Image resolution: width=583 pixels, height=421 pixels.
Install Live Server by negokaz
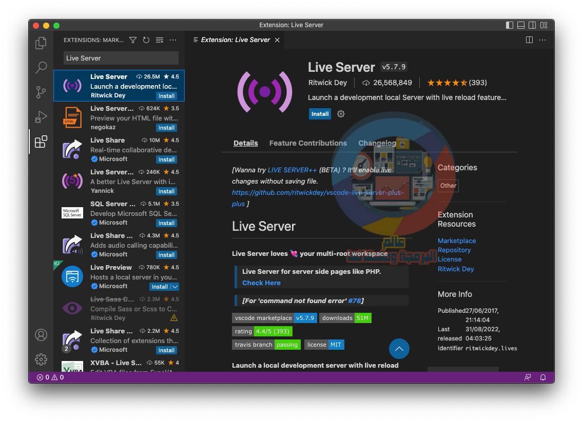pyautogui.click(x=166, y=128)
